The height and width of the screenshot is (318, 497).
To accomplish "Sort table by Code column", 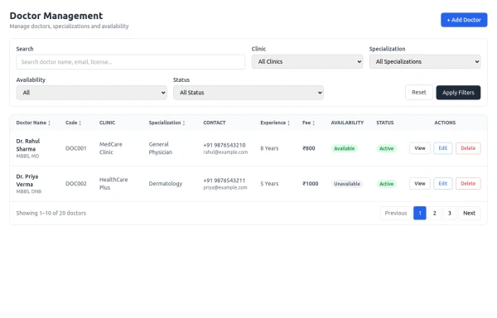I will coord(73,123).
